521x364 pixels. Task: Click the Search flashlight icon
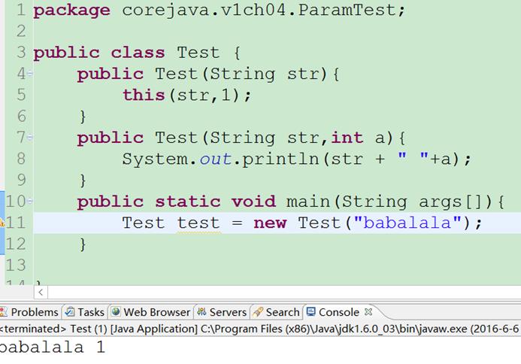coord(258,312)
